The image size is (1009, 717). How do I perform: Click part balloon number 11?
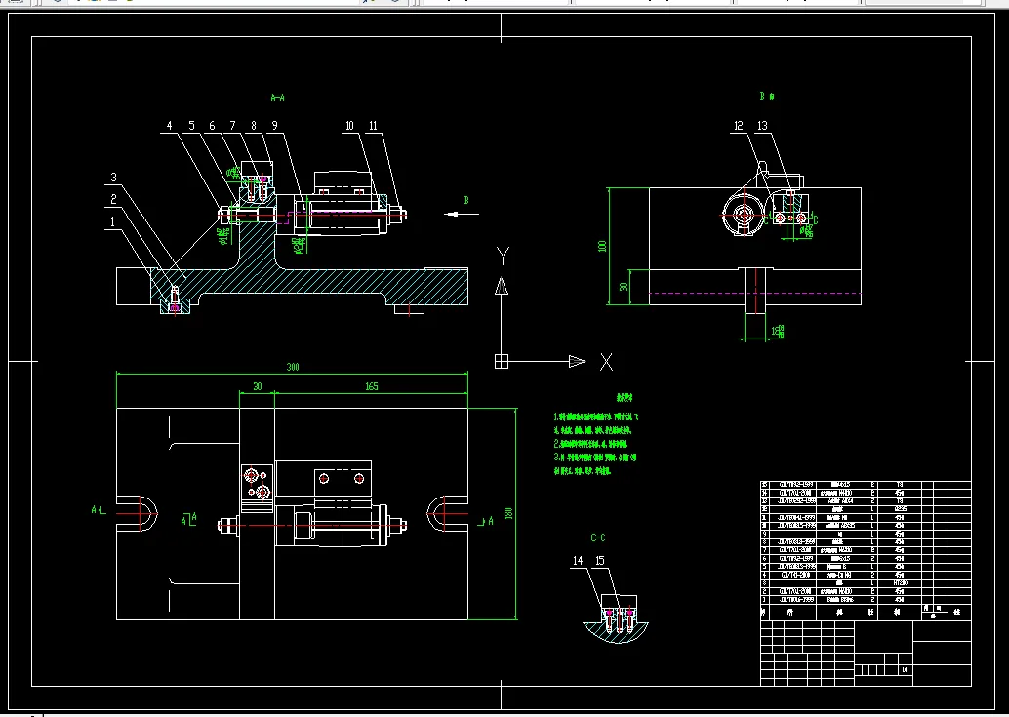(373, 126)
